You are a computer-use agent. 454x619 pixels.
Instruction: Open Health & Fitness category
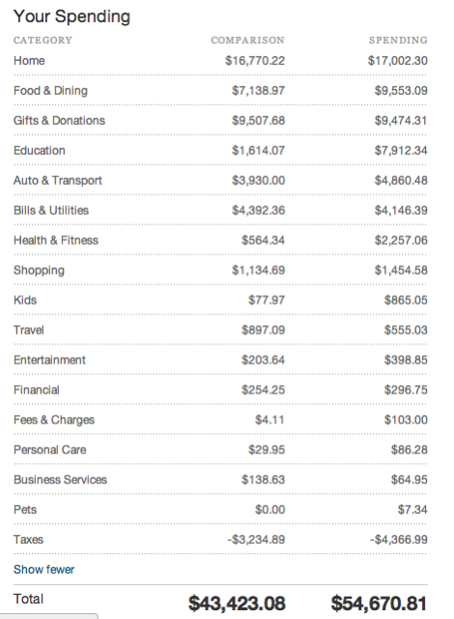point(56,241)
